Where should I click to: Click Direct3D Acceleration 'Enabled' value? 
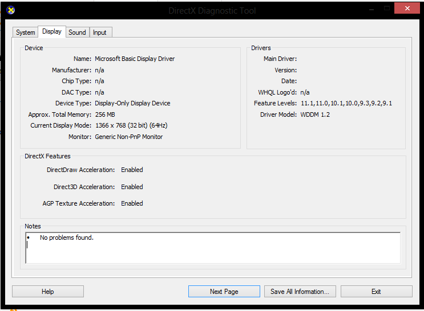132,187
